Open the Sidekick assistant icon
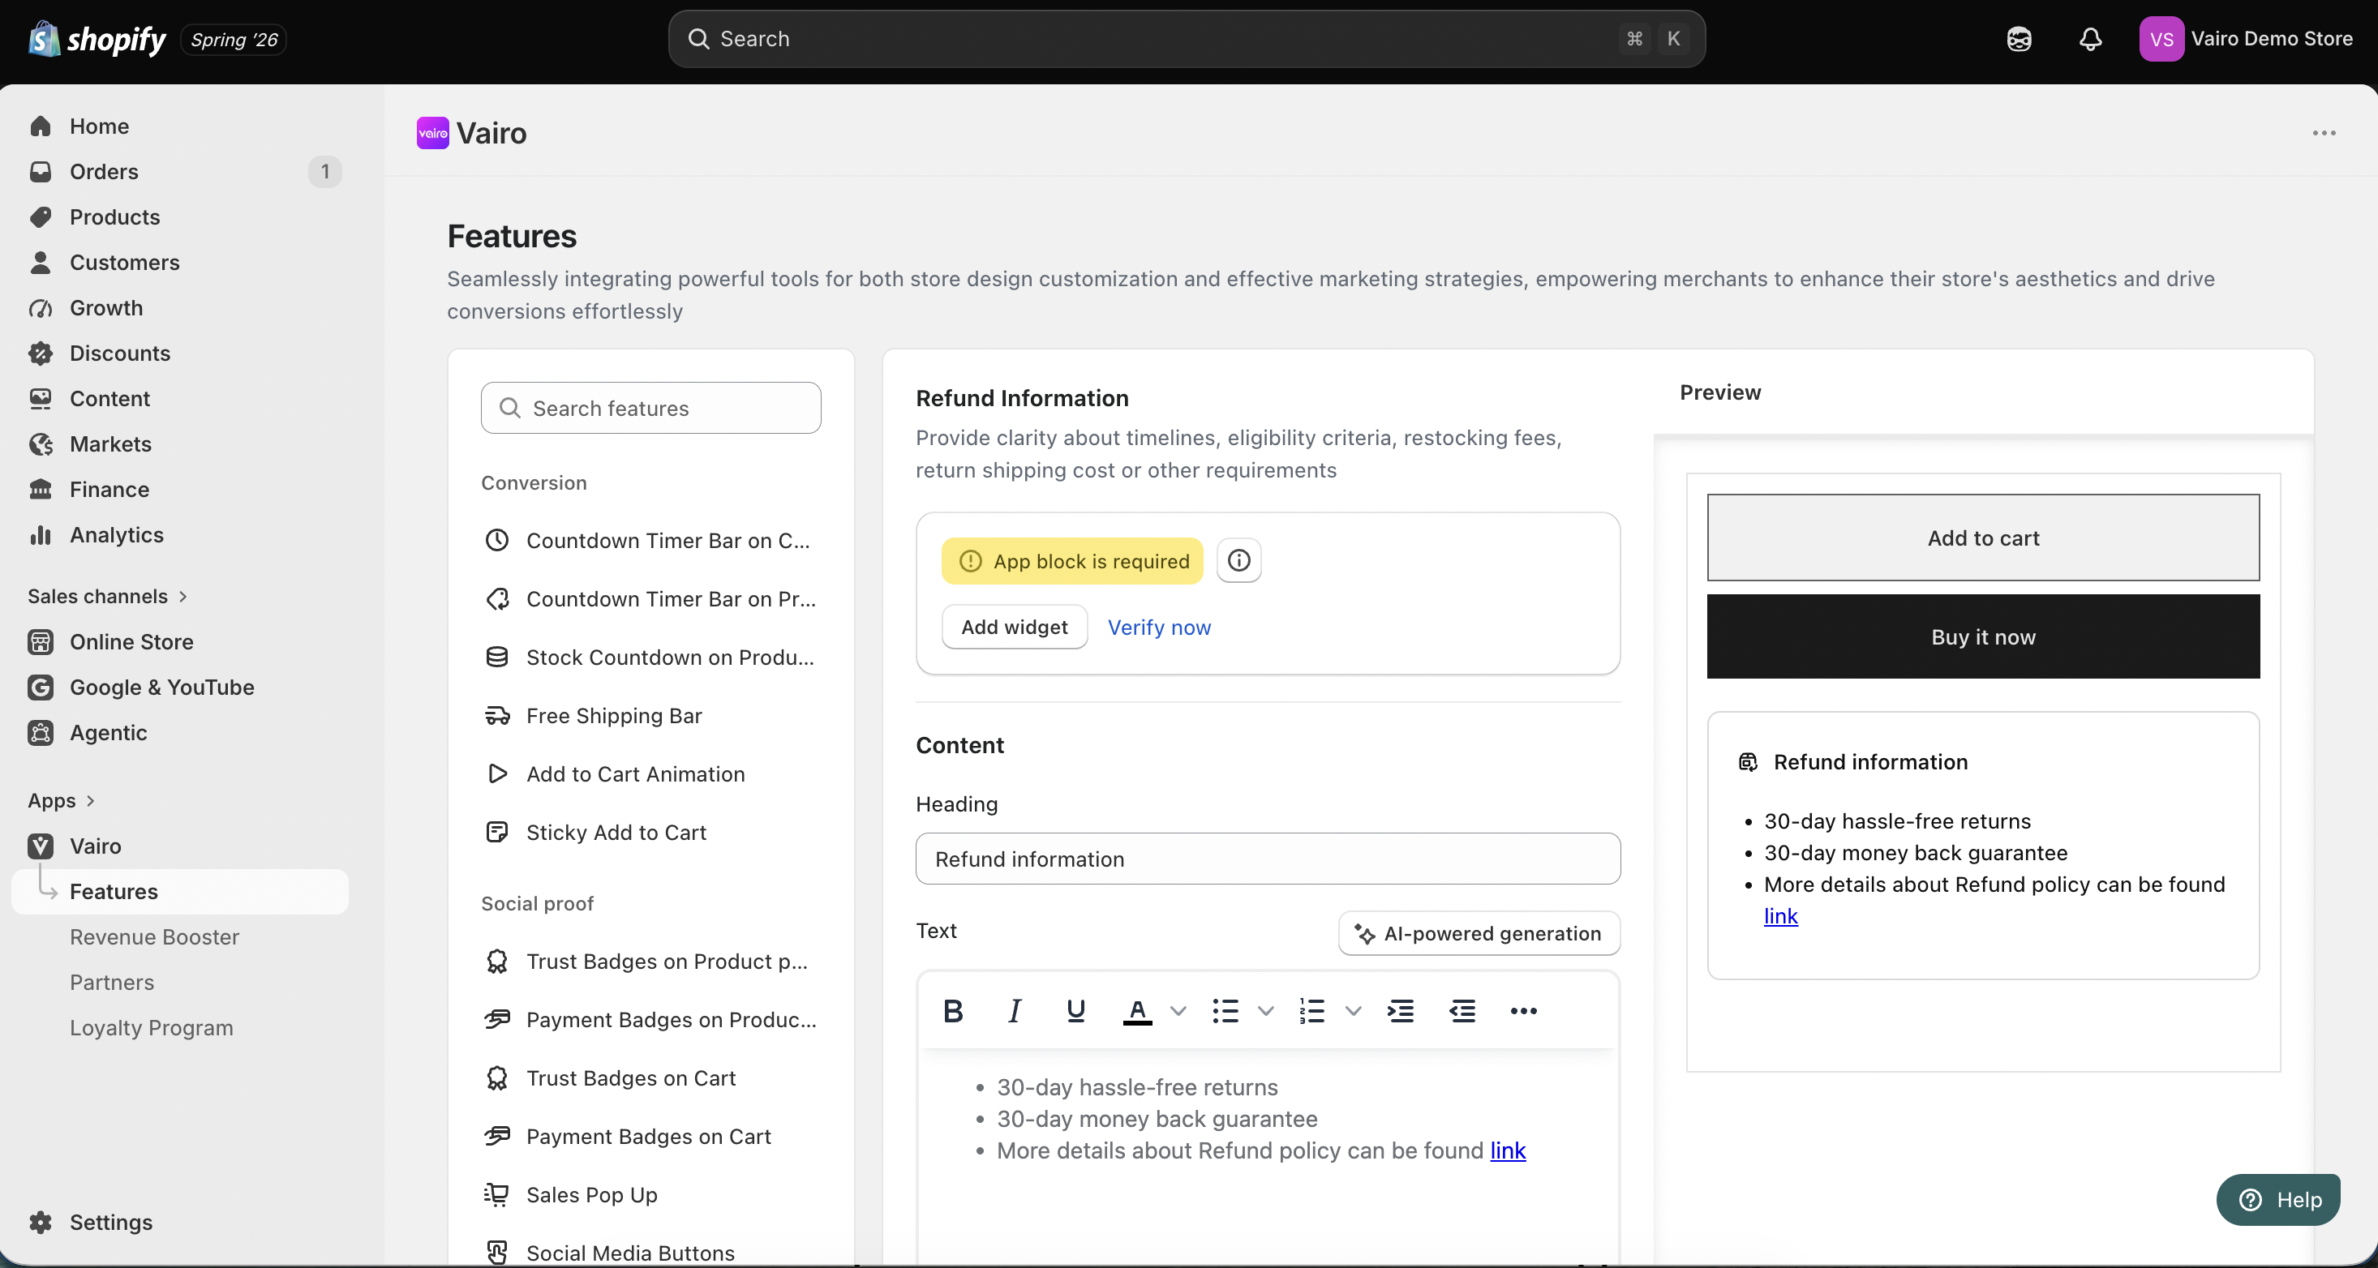 click(2019, 39)
